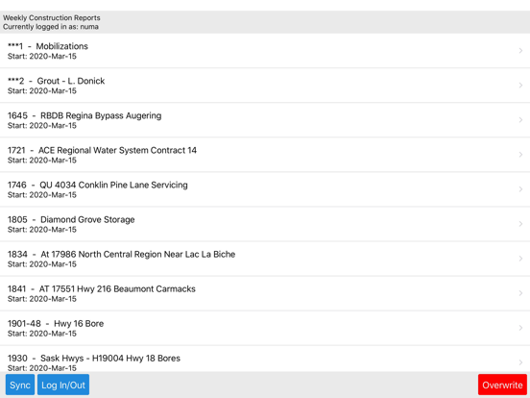Select the 1746 QU 4034 Conklin entry
Viewport: 530px width, 398px height.
pyautogui.click(x=265, y=189)
